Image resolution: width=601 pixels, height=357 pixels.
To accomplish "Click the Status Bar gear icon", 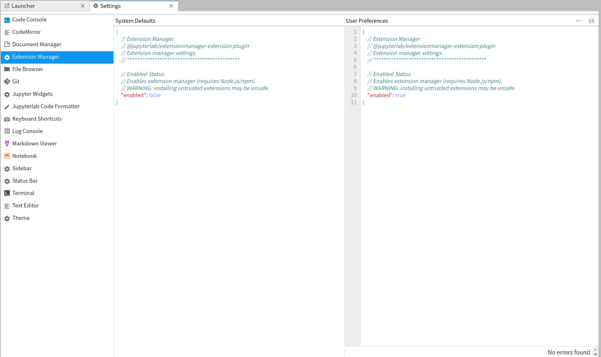I will (7, 181).
